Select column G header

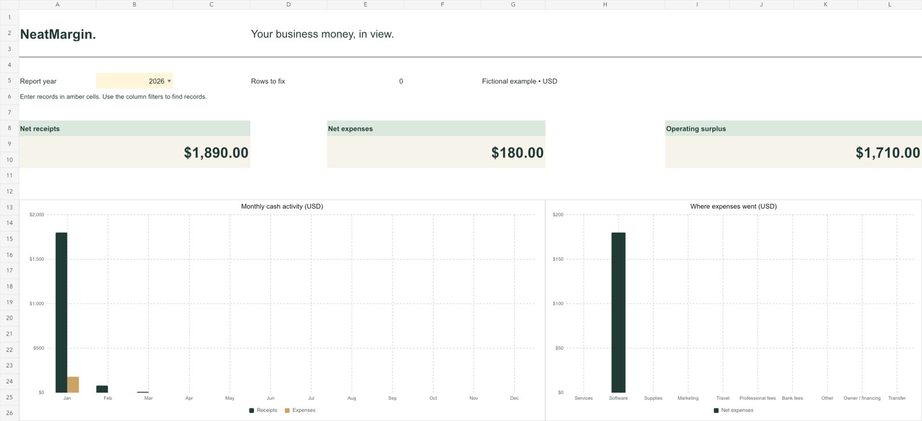pyautogui.click(x=513, y=5)
